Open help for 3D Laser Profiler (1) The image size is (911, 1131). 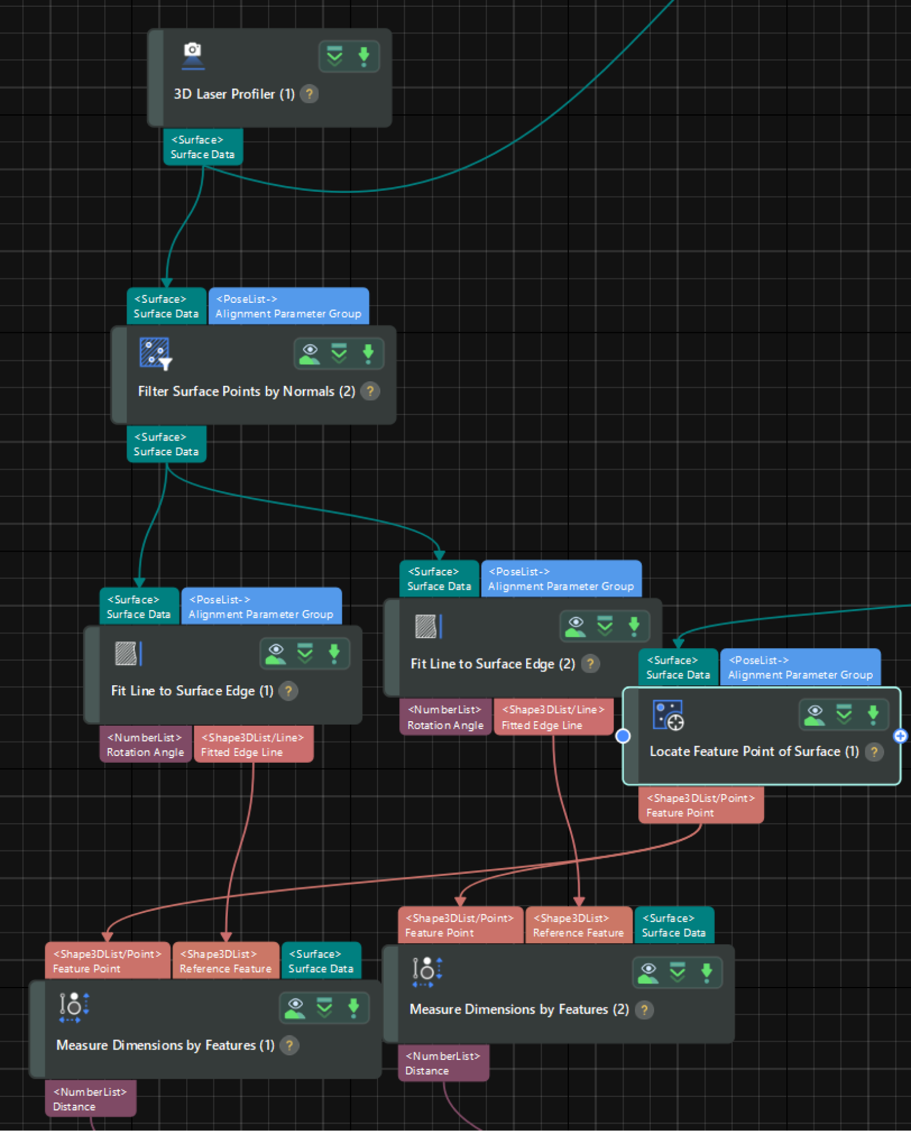[x=309, y=94]
